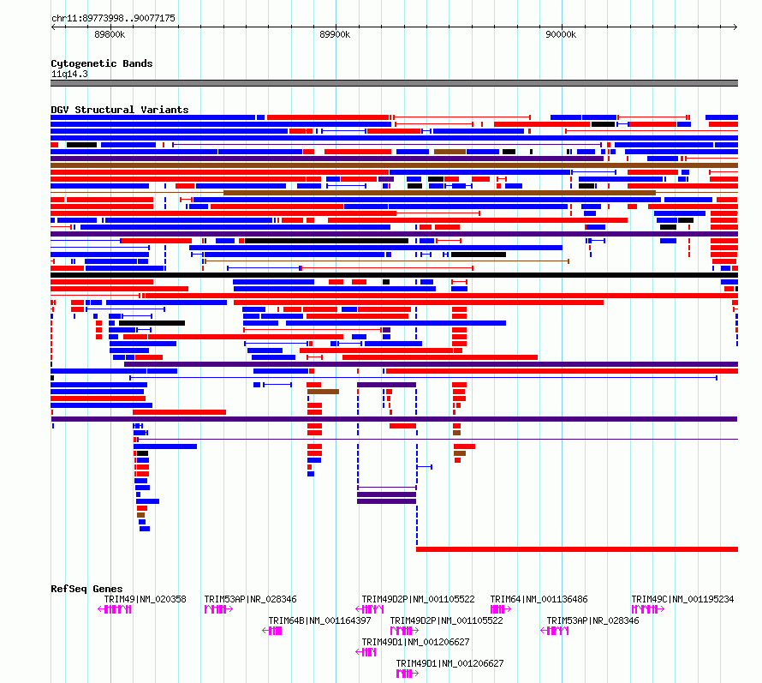Click the 89900k ruler tick label
The height and width of the screenshot is (683, 762).
pyautogui.click(x=335, y=34)
